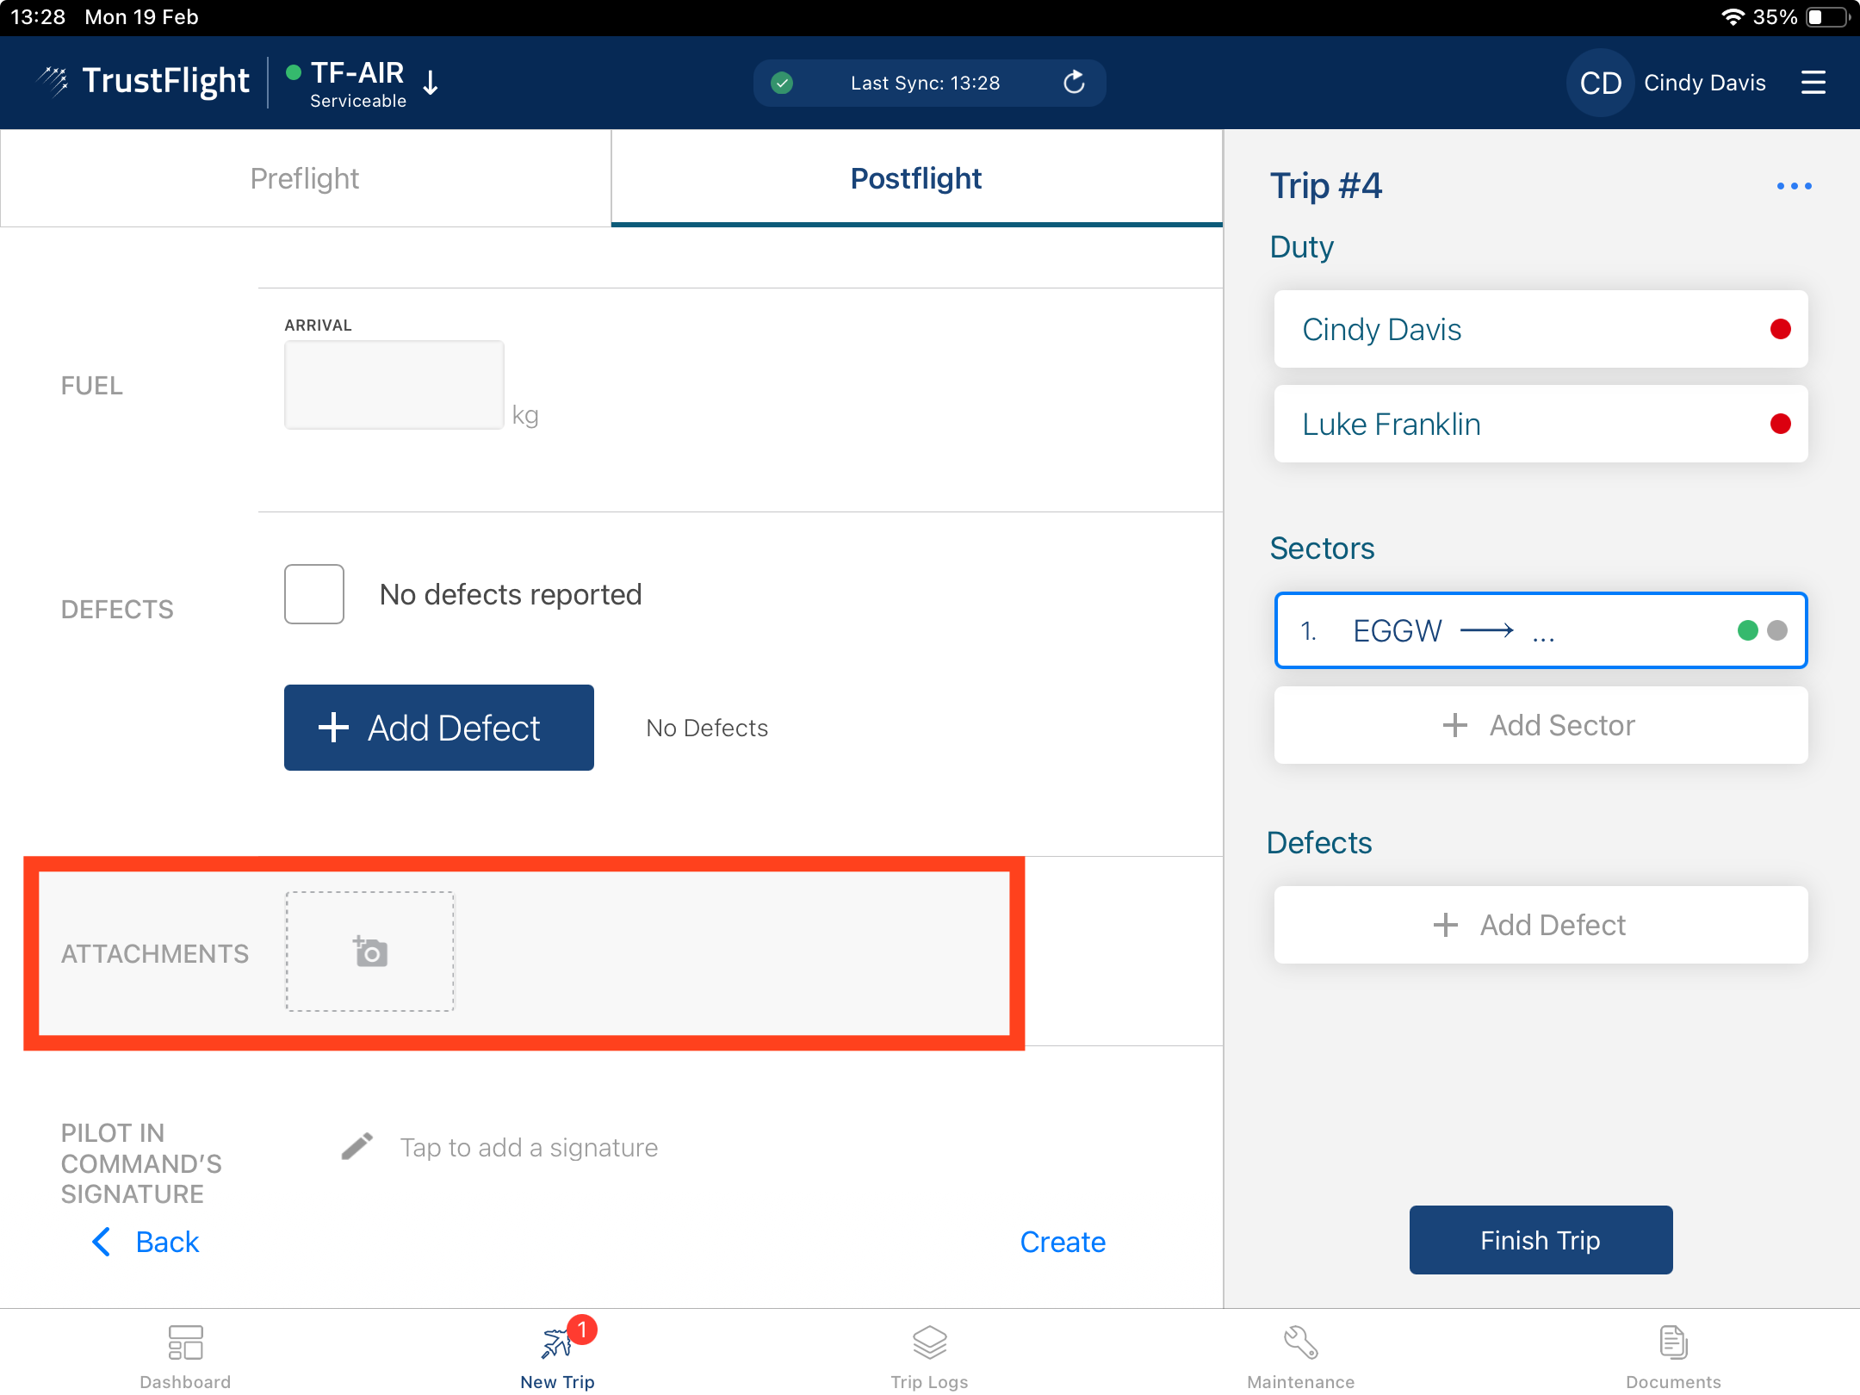
Task: Open the Documents icon
Action: point(1672,1343)
